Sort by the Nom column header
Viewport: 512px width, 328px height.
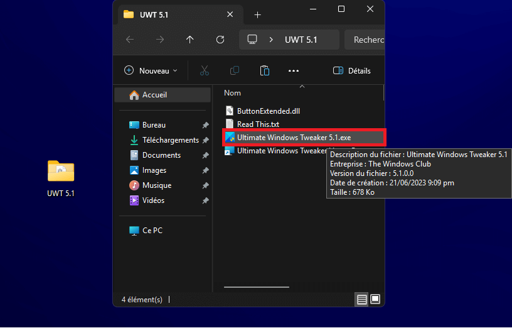(232, 93)
